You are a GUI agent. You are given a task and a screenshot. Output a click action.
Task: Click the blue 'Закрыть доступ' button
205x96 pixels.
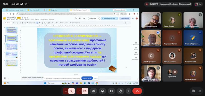[x=87, y=78]
